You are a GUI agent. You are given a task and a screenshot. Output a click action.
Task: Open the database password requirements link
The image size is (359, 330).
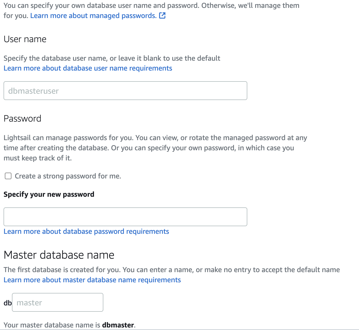tap(86, 232)
